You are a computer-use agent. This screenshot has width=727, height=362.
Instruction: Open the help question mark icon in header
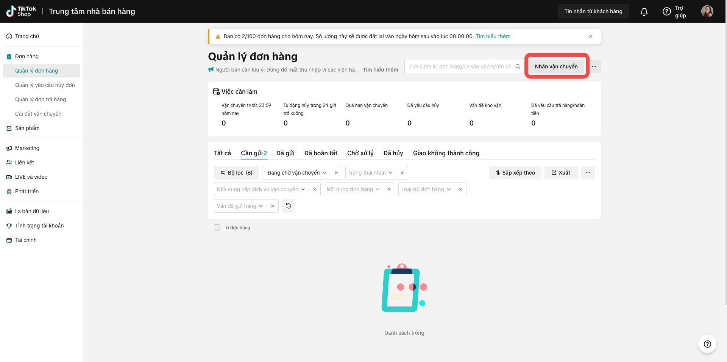666,12
